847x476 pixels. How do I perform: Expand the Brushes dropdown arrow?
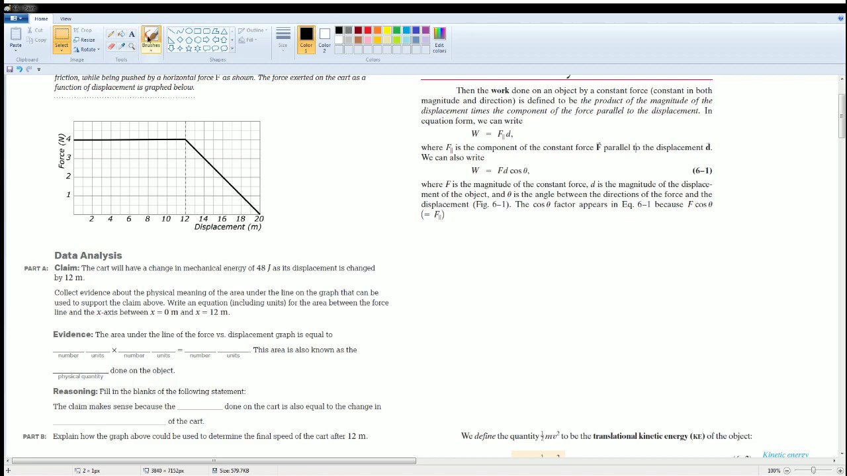point(151,50)
